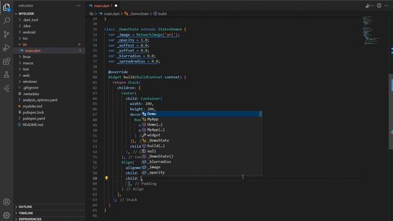Open analysis_options.yaml file
This screenshot has width=393, height=221.
(x=49, y=100)
